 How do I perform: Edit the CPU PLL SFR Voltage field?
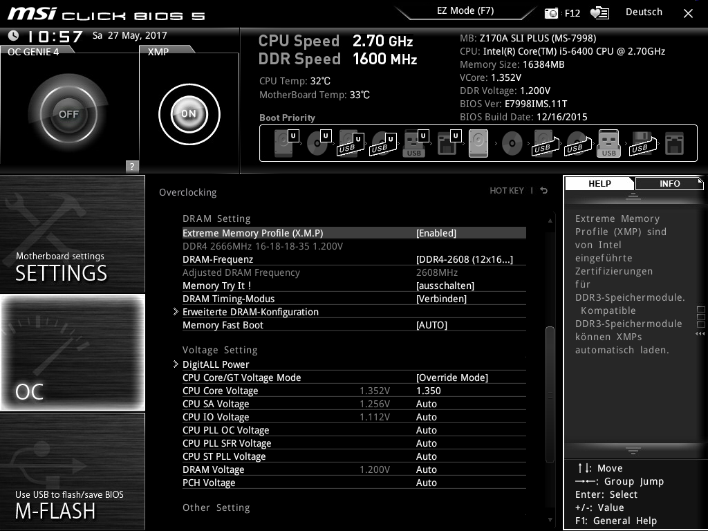(426, 443)
